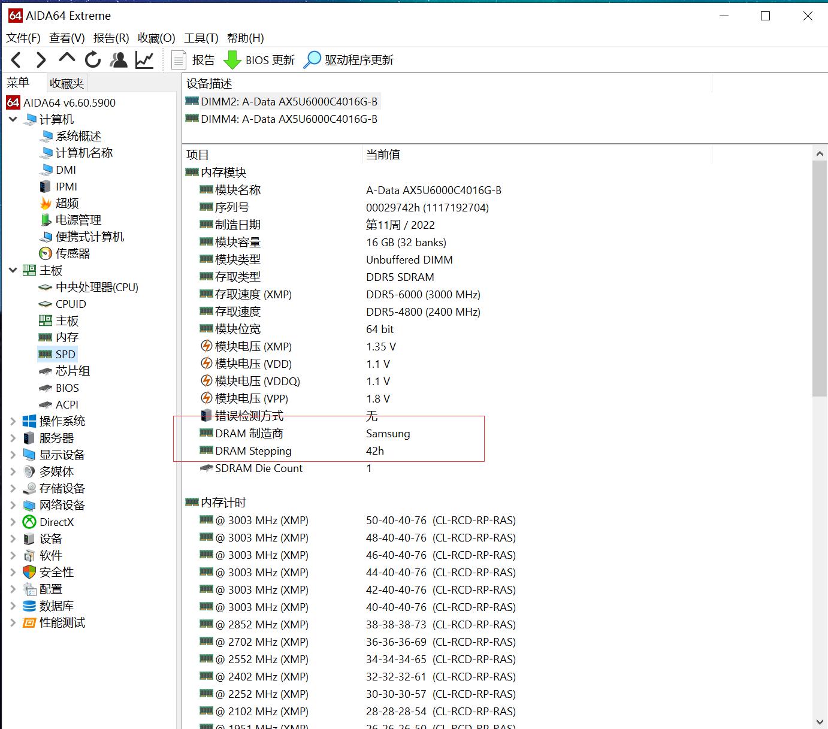The image size is (828, 729).
Task: Collapse the 主板 tree node
Action: [x=13, y=270]
